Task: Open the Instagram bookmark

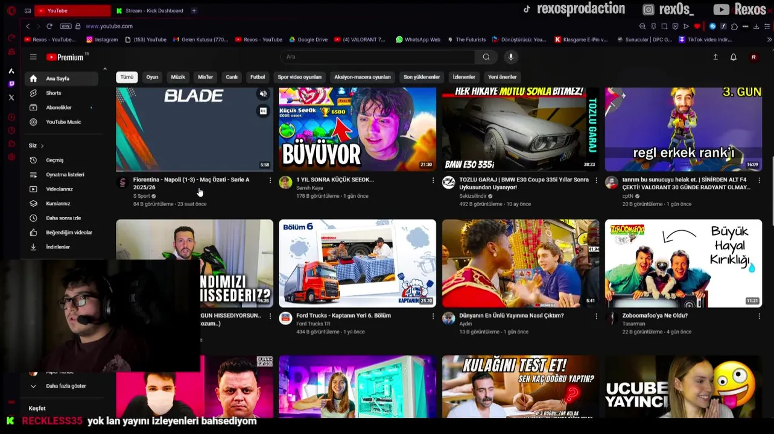Action: click(102, 39)
